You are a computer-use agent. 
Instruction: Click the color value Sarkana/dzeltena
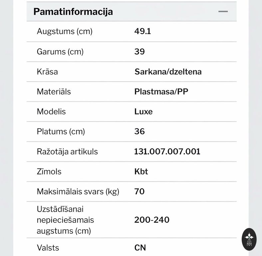point(168,72)
